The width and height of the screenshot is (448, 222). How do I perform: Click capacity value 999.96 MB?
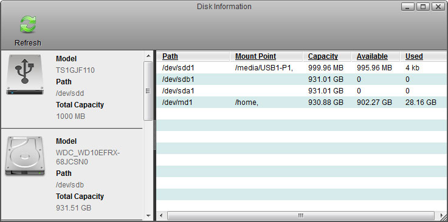coord(326,68)
